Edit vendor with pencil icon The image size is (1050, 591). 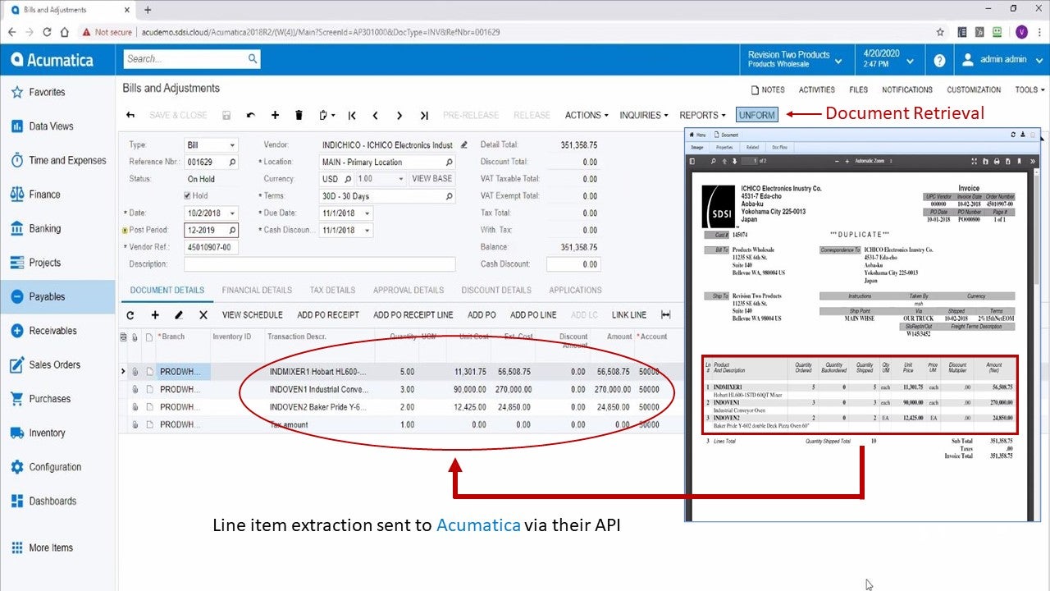click(464, 145)
